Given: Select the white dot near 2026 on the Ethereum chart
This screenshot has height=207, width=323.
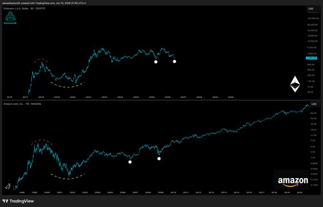Looking at the screenshot, I should pos(174,61).
